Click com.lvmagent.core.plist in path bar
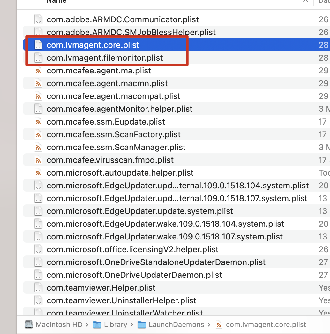Screen dimensions: 330x334 click(266, 325)
